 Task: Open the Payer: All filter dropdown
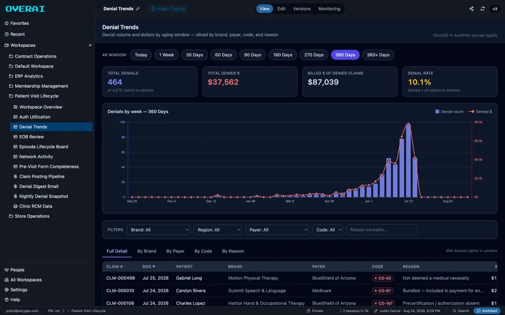pyautogui.click(x=277, y=230)
